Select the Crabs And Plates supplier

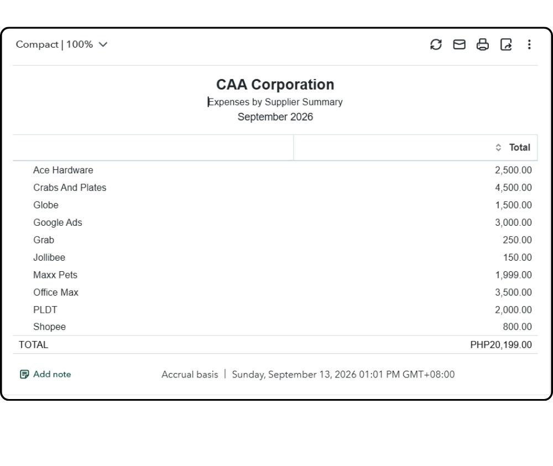70,188
